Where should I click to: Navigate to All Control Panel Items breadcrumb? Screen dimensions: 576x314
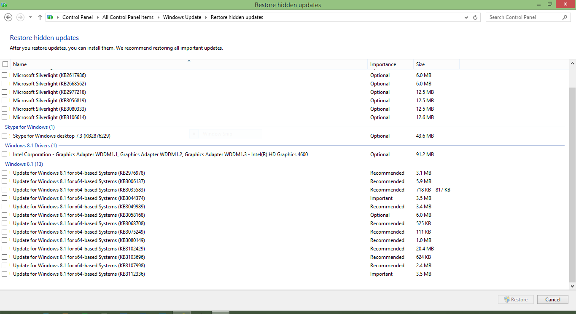pyautogui.click(x=128, y=17)
